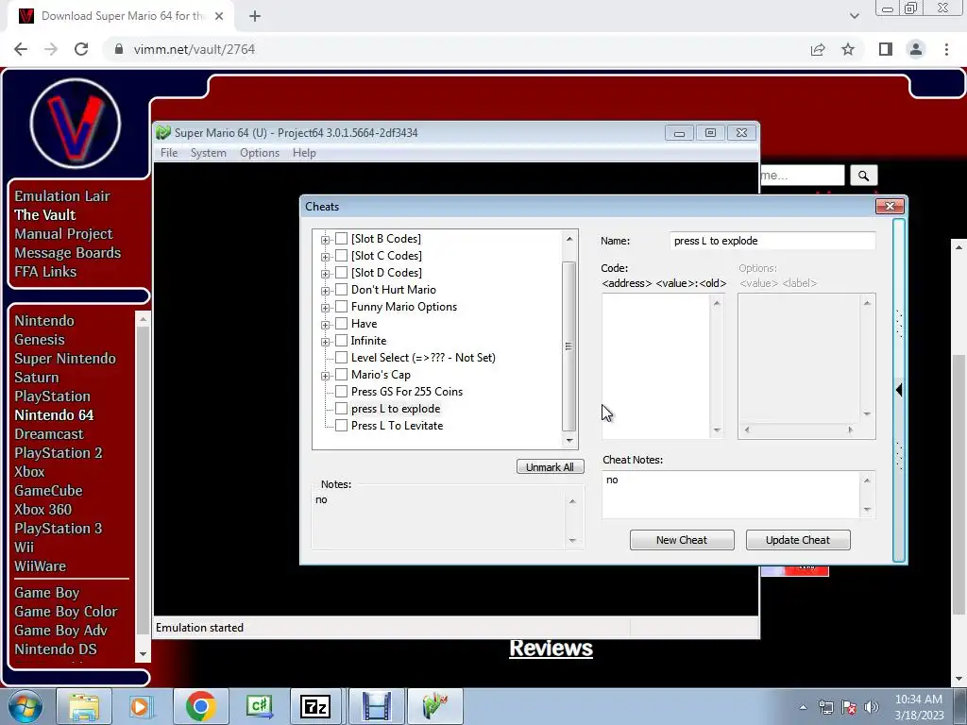The image size is (967, 725).
Task: Click Unmark All button
Action: tap(551, 466)
